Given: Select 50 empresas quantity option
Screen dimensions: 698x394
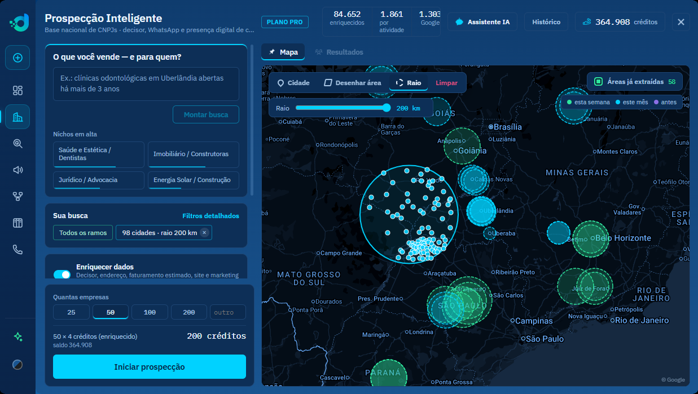Looking at the screenshot, I should (111, 312).
